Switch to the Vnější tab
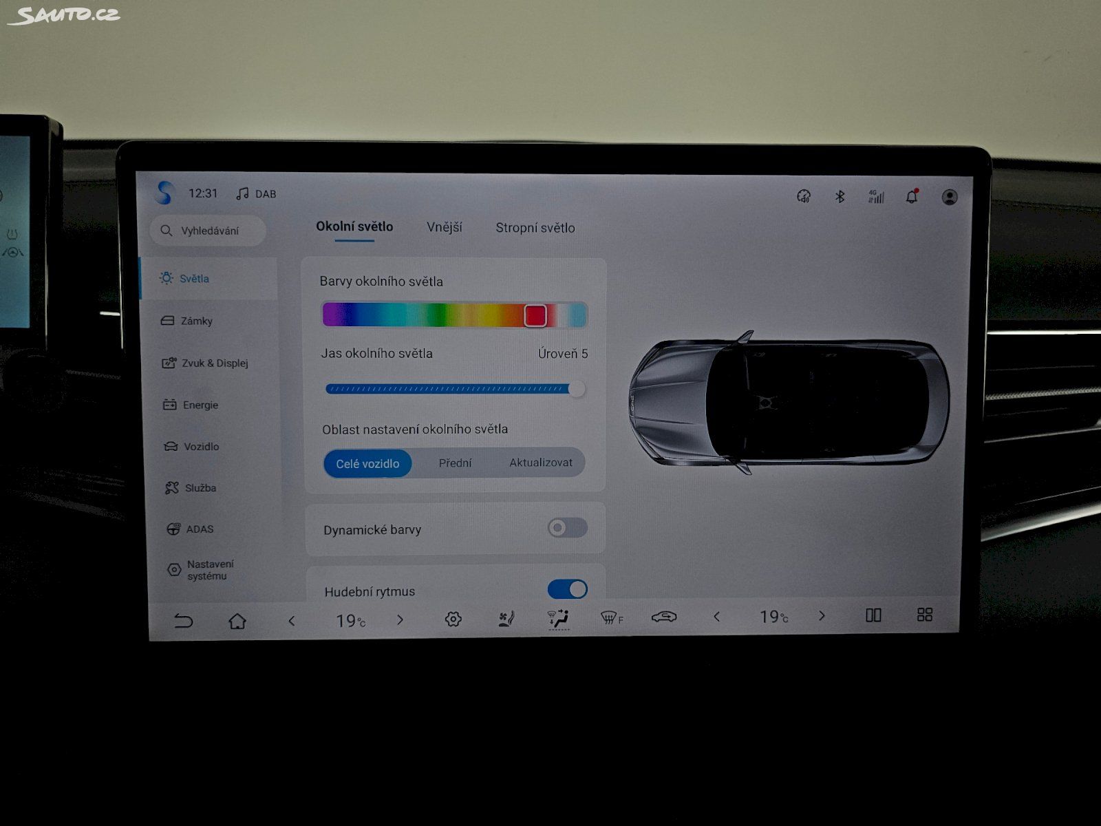This screenshot has width=1101, height=826. [444, 227]
